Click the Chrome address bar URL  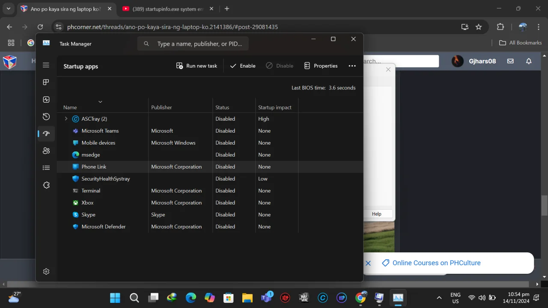[173, 27]
